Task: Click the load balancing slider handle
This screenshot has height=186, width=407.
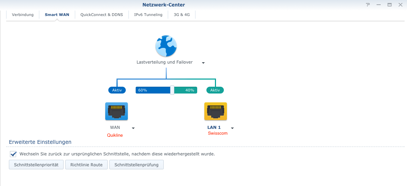Action: pyautogui.click(x=172, y=90)
